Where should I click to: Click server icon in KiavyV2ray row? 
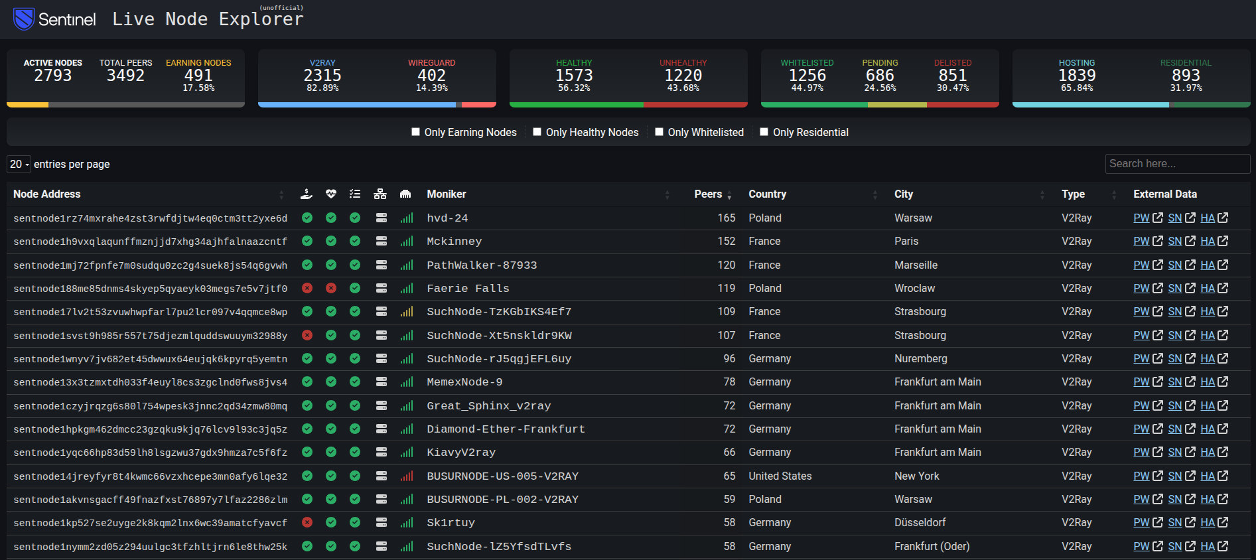tap(382, 452)
